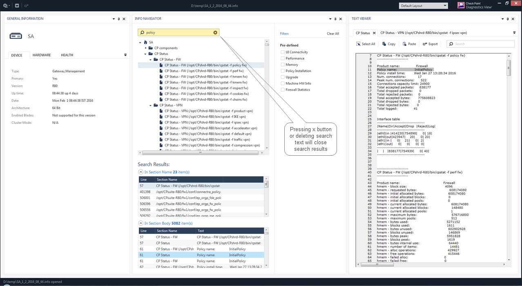The width and height of the screenshot is (522, 286).
Task: Click the tree horizontal scrollbar
Action: click(x=200, y=153)
